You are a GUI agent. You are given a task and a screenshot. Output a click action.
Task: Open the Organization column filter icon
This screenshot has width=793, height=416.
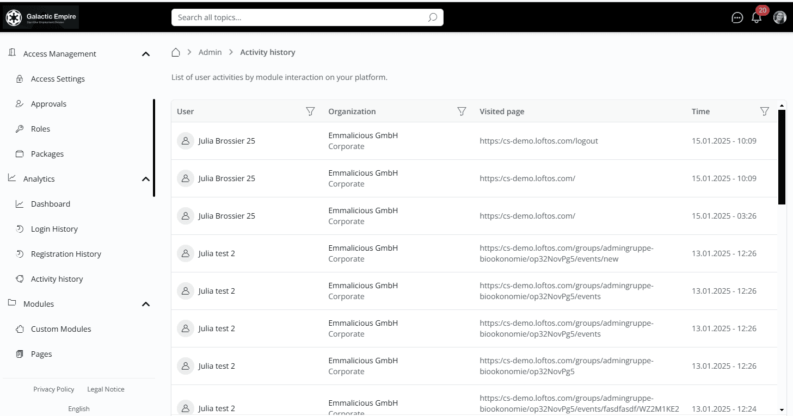point(462,111)
